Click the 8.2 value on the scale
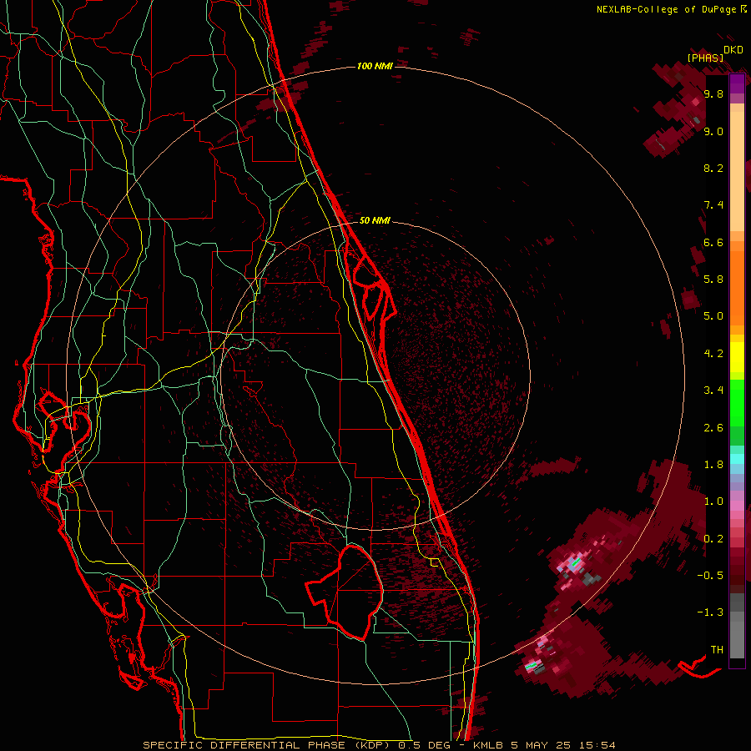The width and height of the screenshot is (751, 751). [713, 168]
